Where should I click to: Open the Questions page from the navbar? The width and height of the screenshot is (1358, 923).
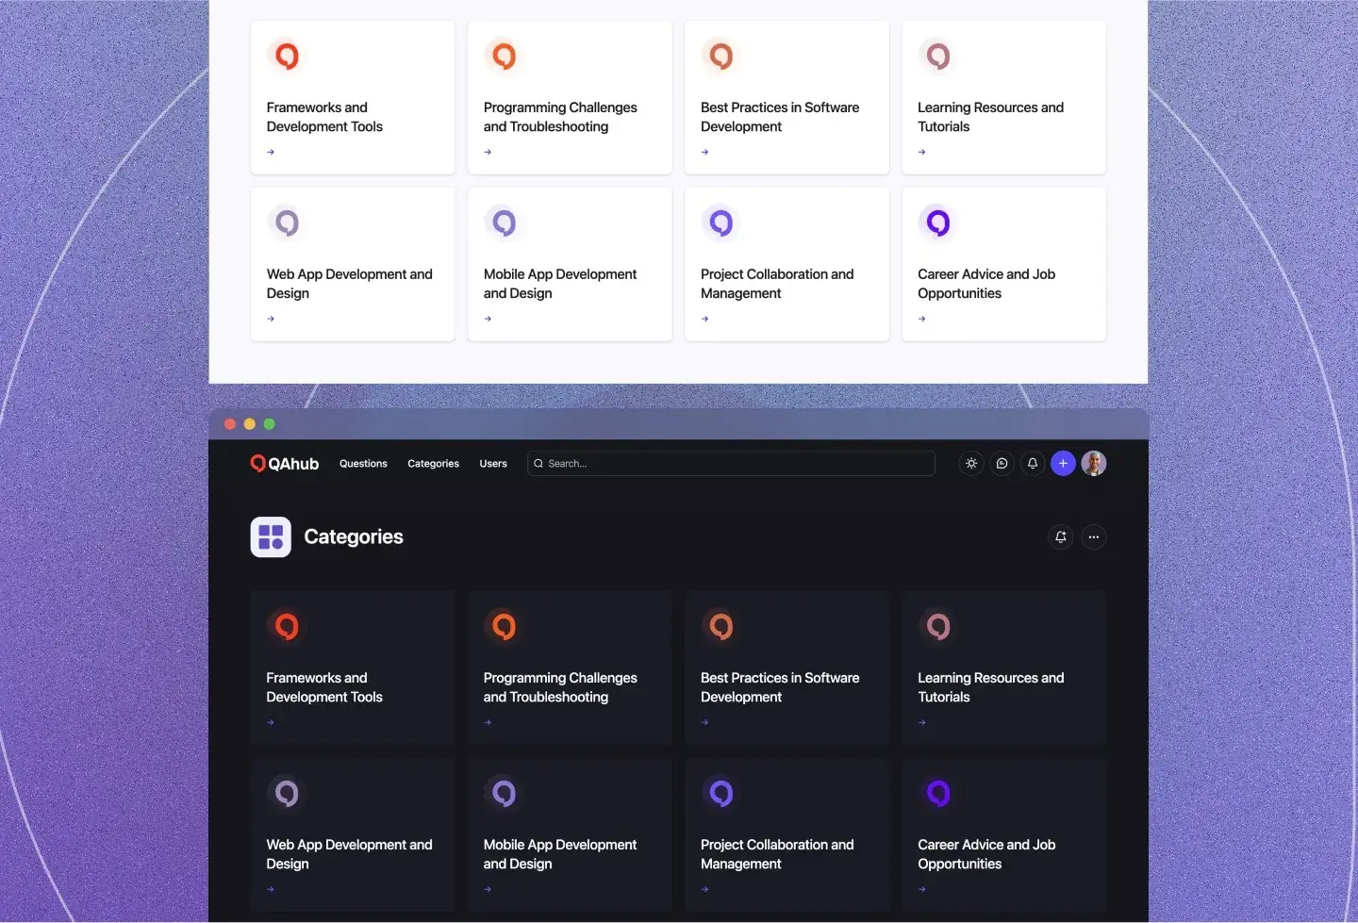(363, 464)
